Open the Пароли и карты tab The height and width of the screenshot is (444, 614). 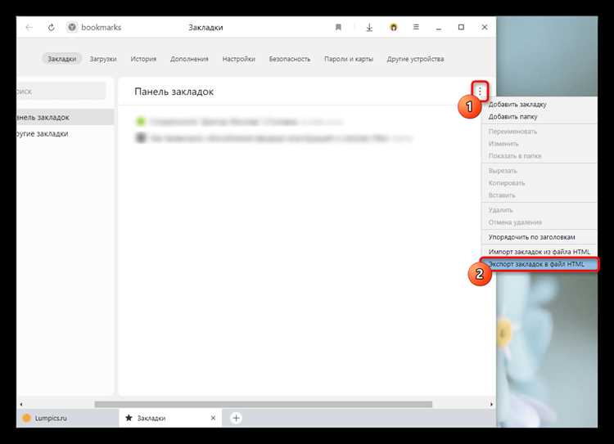349,59
